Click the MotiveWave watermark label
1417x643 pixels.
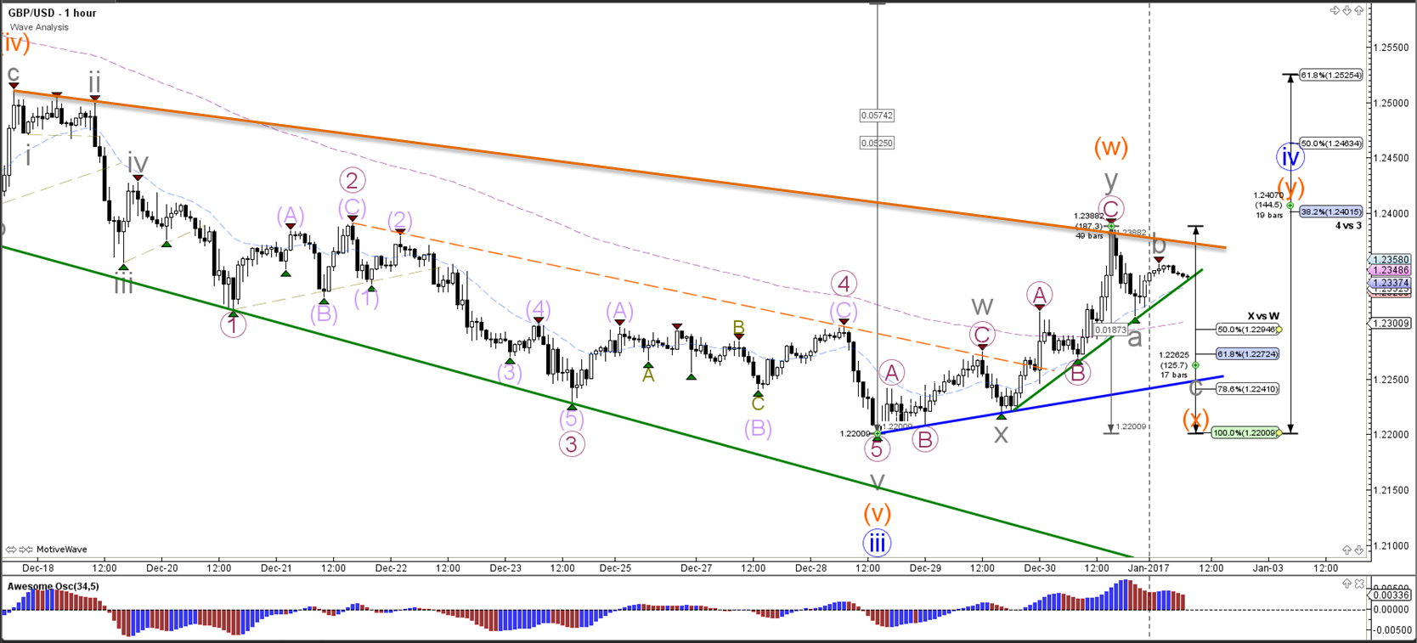[61, 550]
